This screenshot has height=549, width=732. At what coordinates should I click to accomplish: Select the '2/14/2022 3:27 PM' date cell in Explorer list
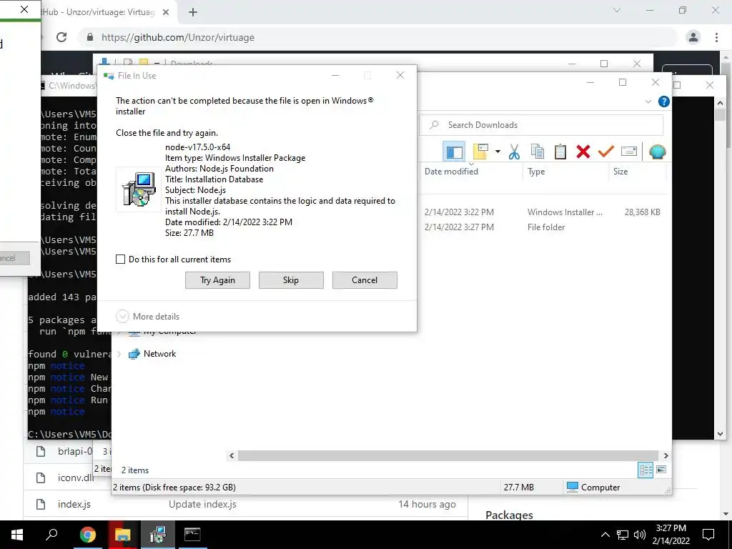click(x=459, y=227)
